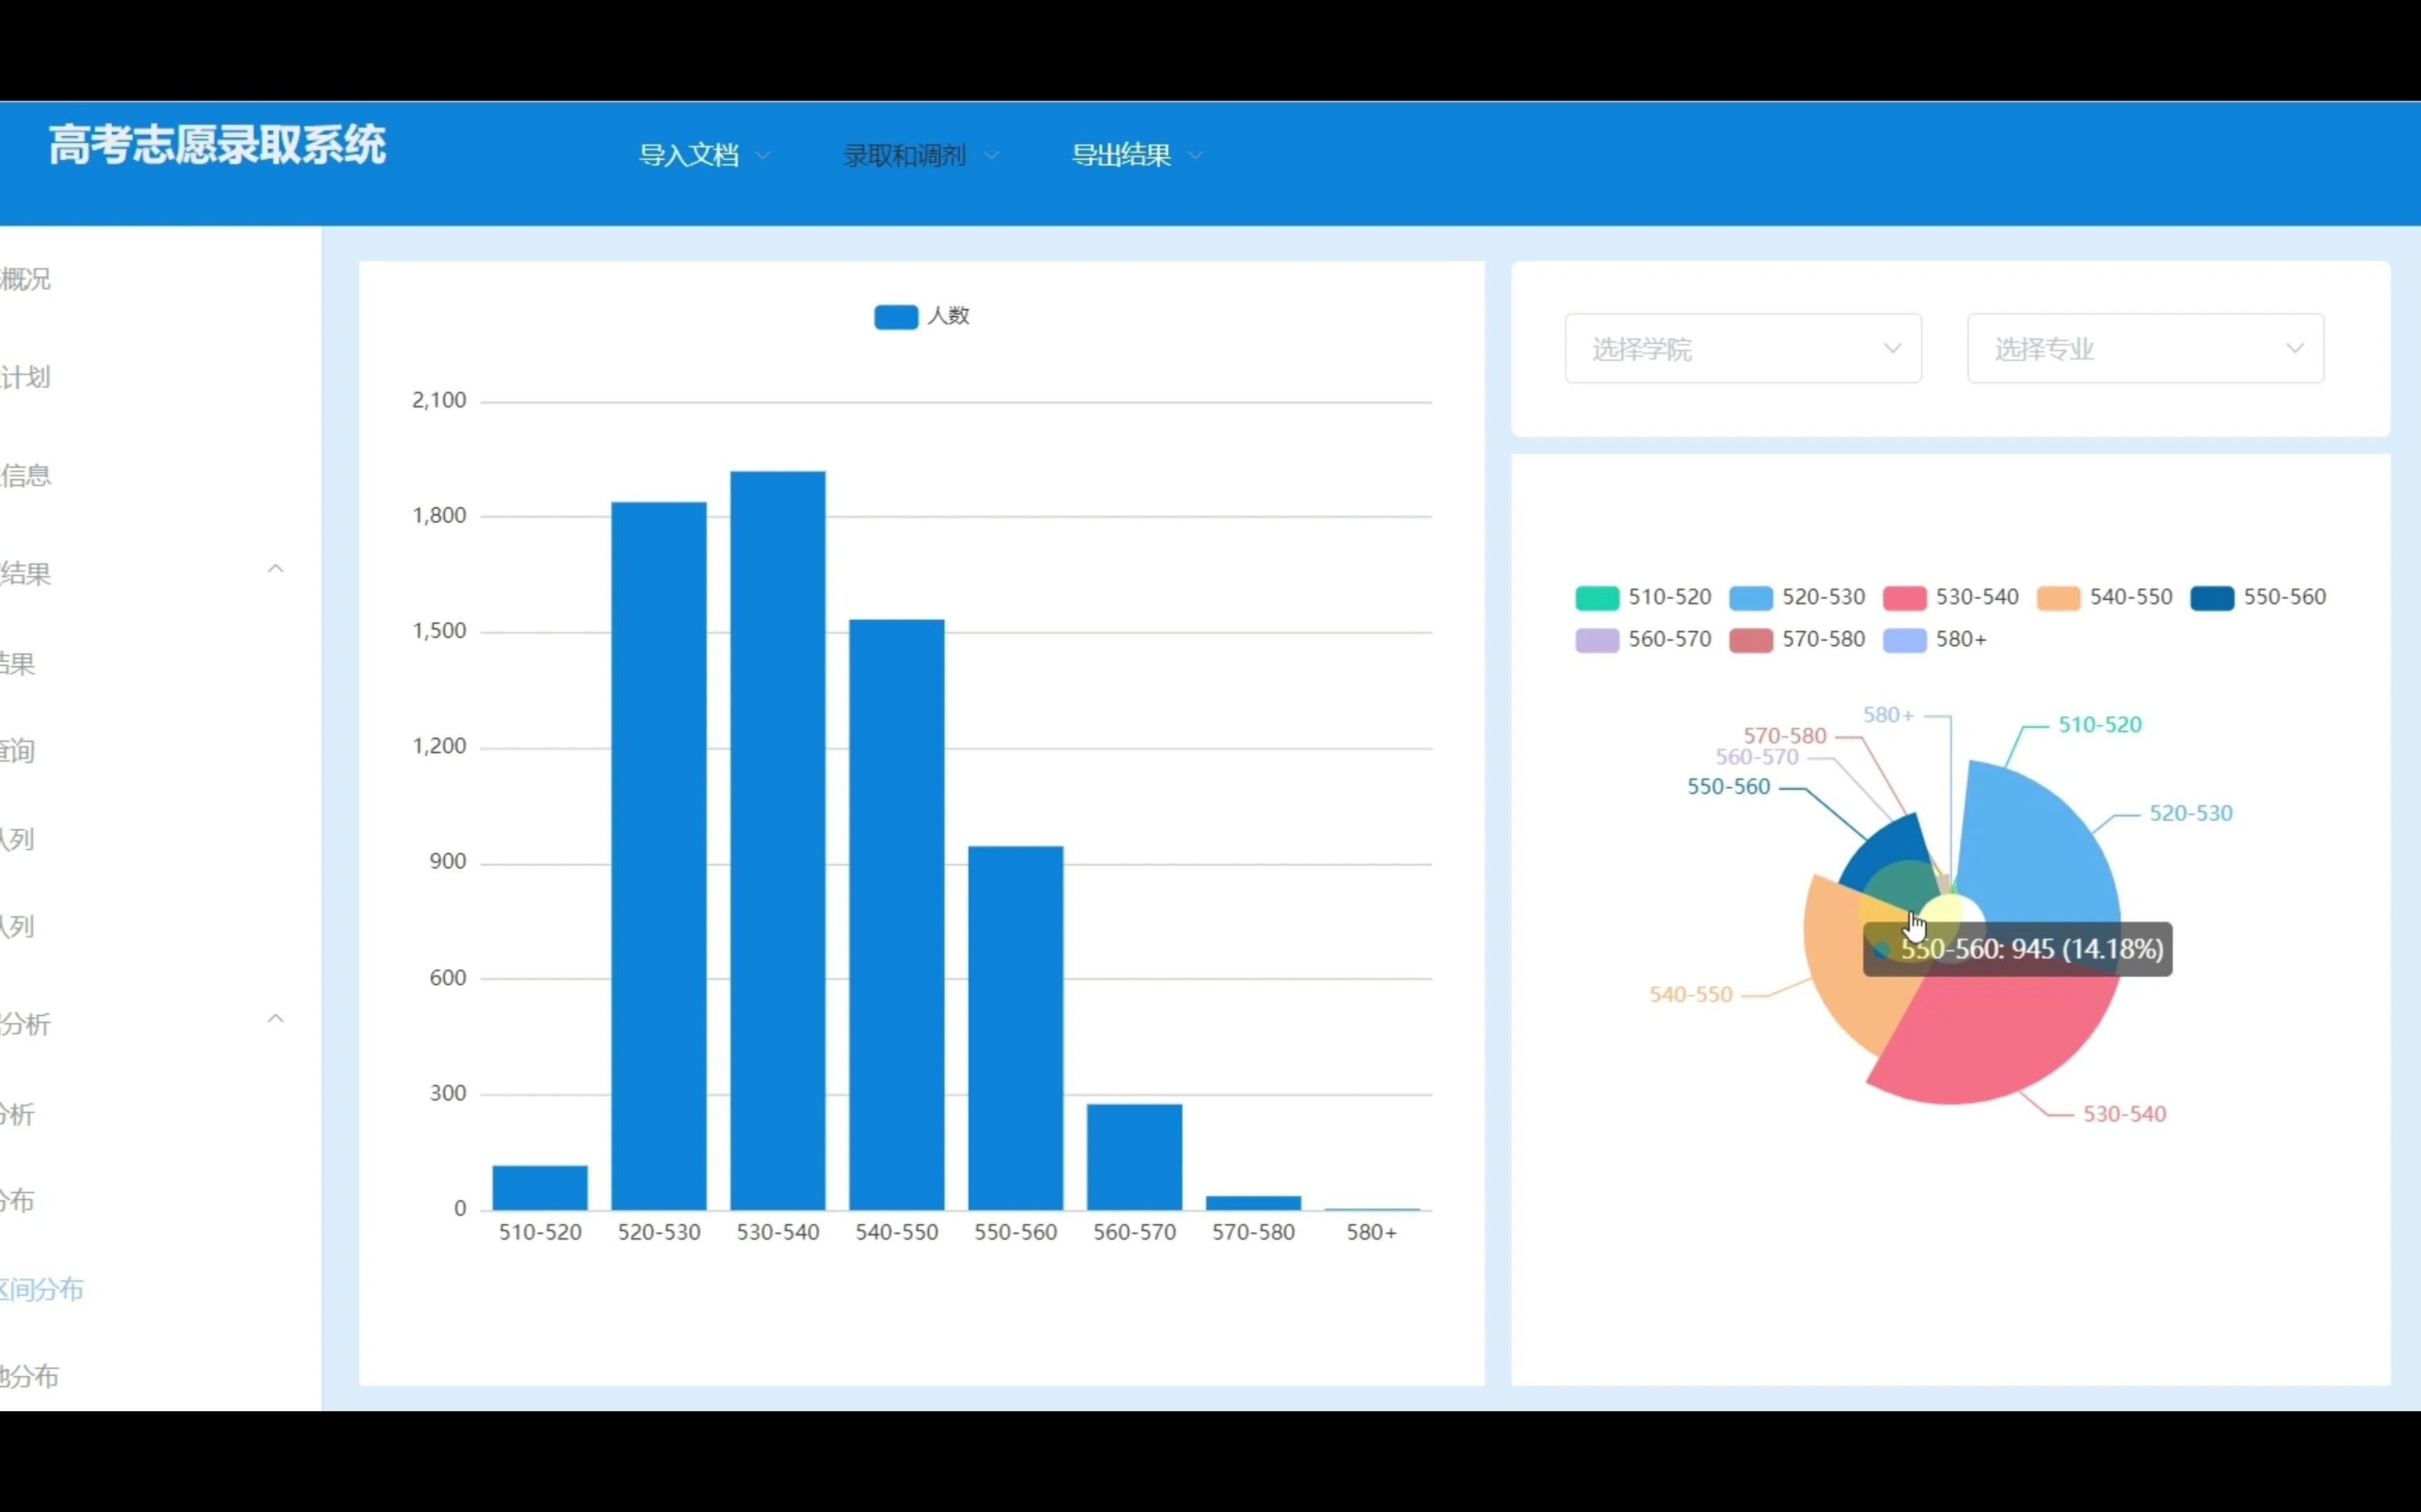The height and width of the screenshot is (1512, 2421).
Task: Open the 导入文档 menu
Action: pos(689,155)
